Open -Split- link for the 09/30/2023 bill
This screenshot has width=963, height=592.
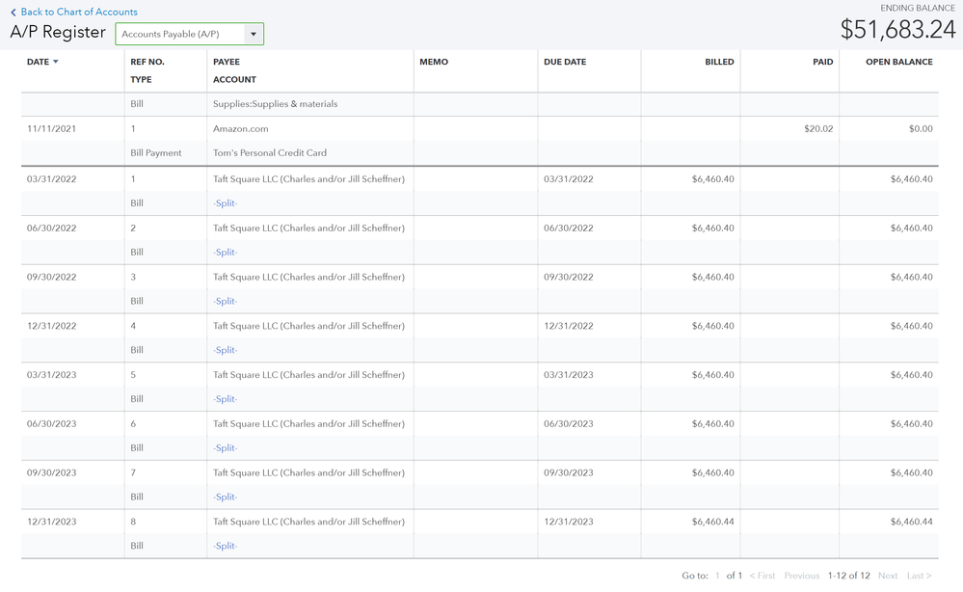point(225,496)
